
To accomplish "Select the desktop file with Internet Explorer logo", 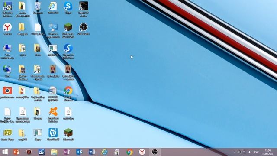I will (53, 8).
